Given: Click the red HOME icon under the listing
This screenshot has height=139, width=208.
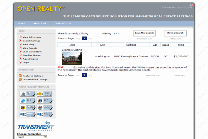Looking at the screenshot, I should coord(61,67).
